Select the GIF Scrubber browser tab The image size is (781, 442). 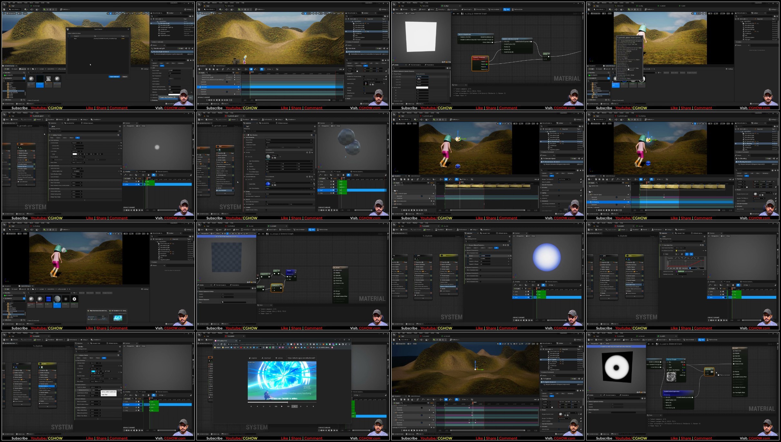[222, 341]
